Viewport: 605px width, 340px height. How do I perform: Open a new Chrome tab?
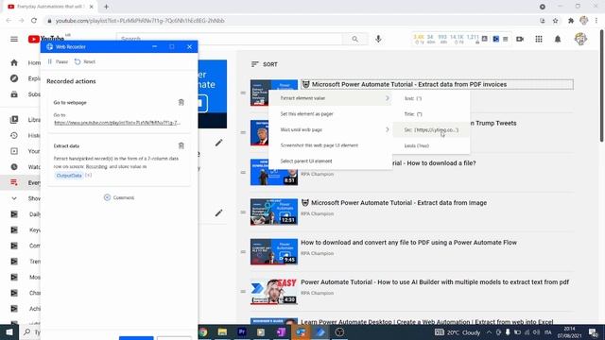[x=106, y=7]
